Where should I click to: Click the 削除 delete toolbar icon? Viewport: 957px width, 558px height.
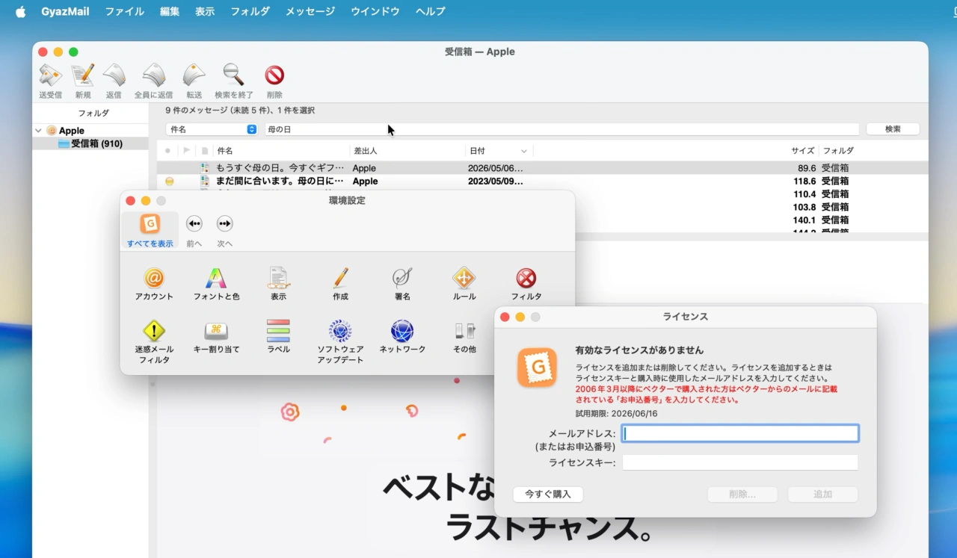(x=274, y=75)
